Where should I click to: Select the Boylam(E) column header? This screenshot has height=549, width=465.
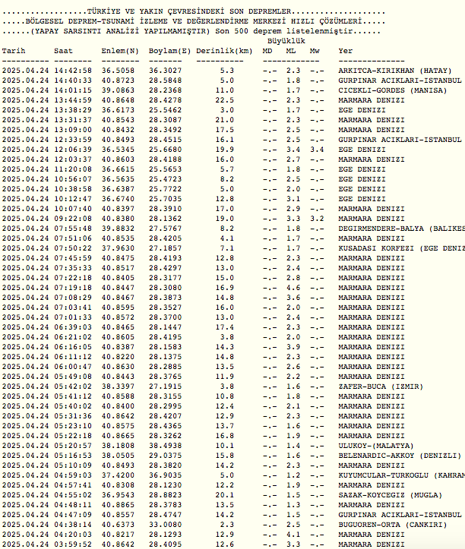[x=169, y=50]
